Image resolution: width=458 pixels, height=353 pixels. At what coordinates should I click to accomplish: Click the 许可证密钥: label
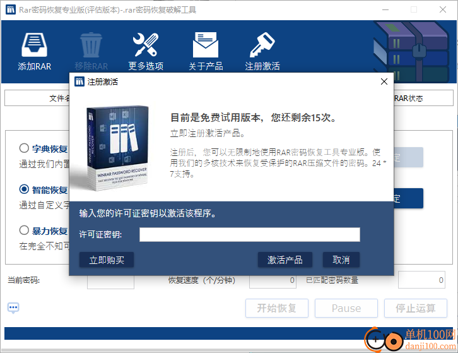pyautogui.click(x=100, y=234)
